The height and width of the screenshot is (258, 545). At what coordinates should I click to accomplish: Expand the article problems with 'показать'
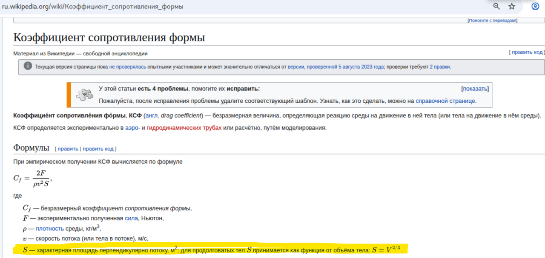(475, 89)
